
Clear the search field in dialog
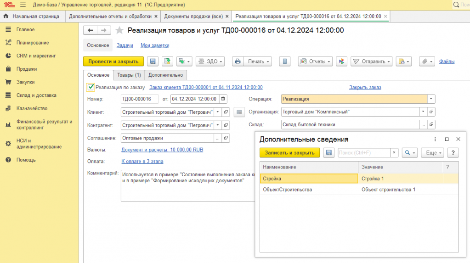(x=394, y=153)
